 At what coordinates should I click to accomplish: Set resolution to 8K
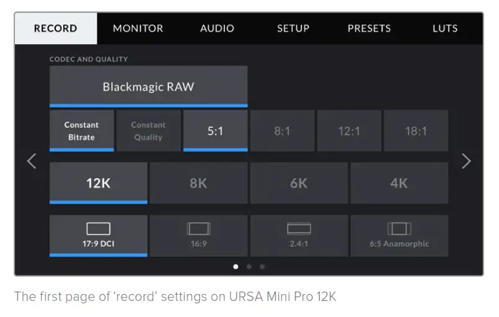tap(199, 183)
